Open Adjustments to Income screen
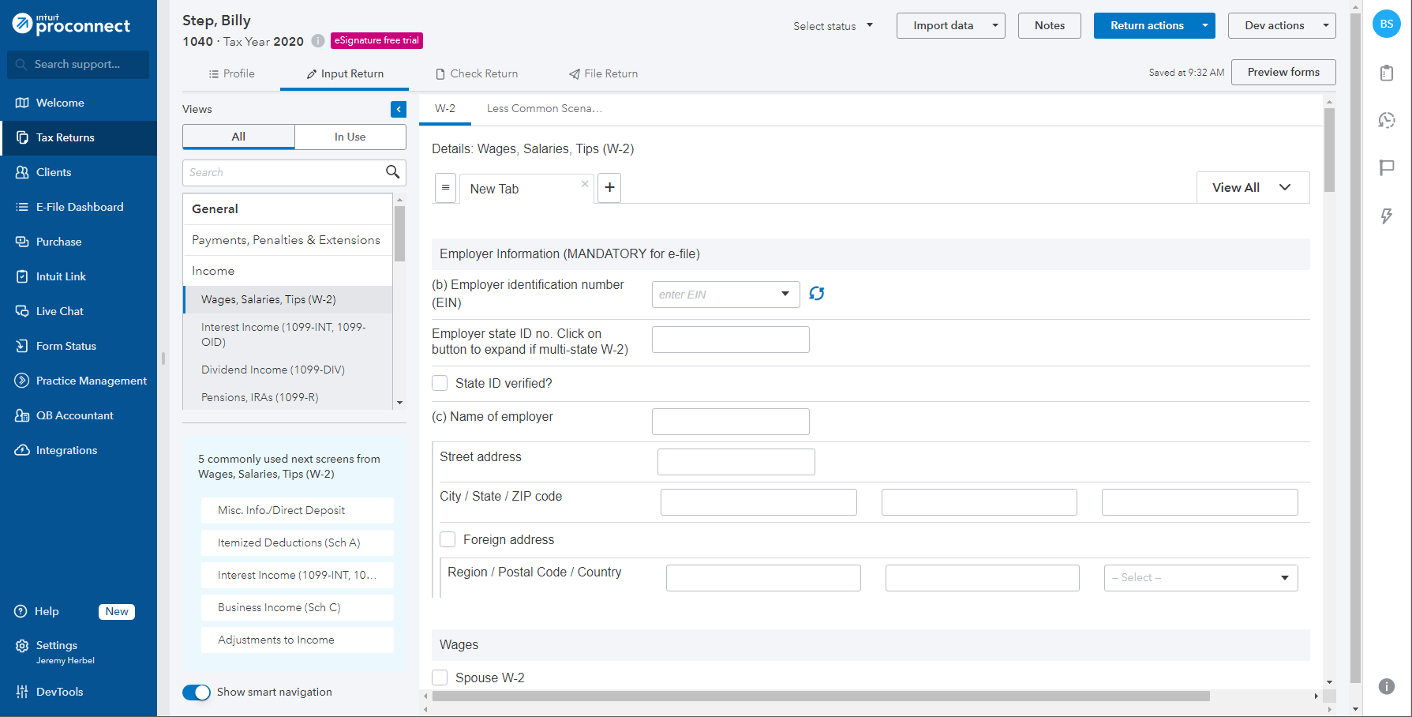Screen dimensions: 1412x717 tap(297, 640)
